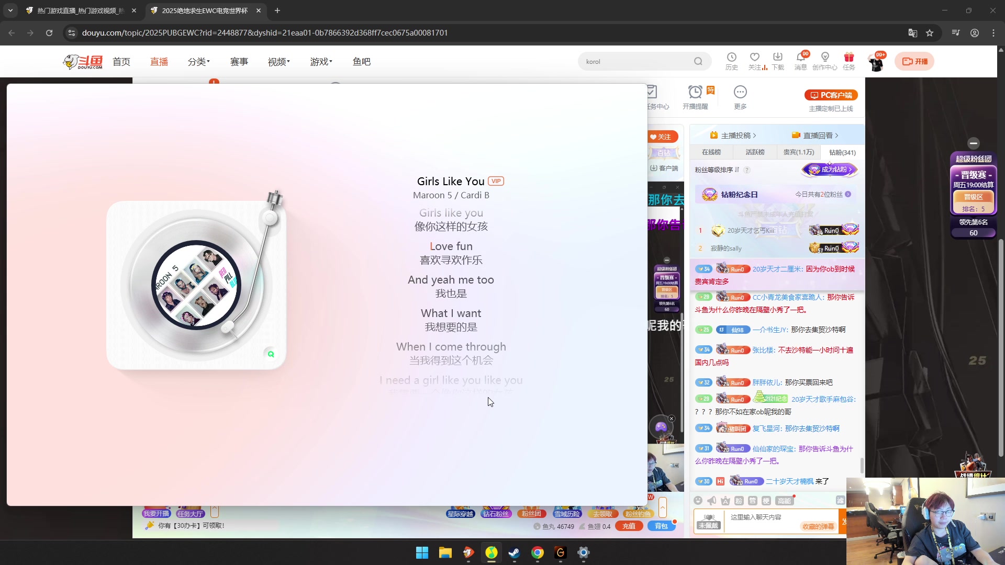
Task: Open the 关注 heart icon in header
Action: [x=754, y=57]
